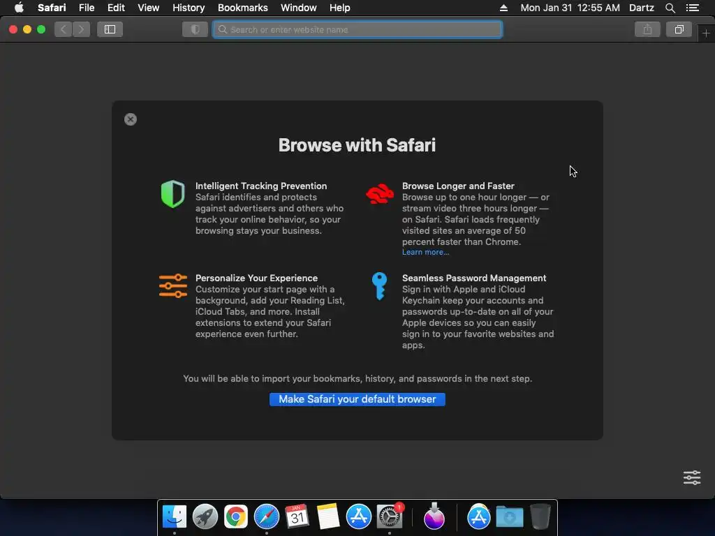Open Spotlight search magnifier in menu bar
Viewport: 715px width, 536px height.
[x=670, y=8]
